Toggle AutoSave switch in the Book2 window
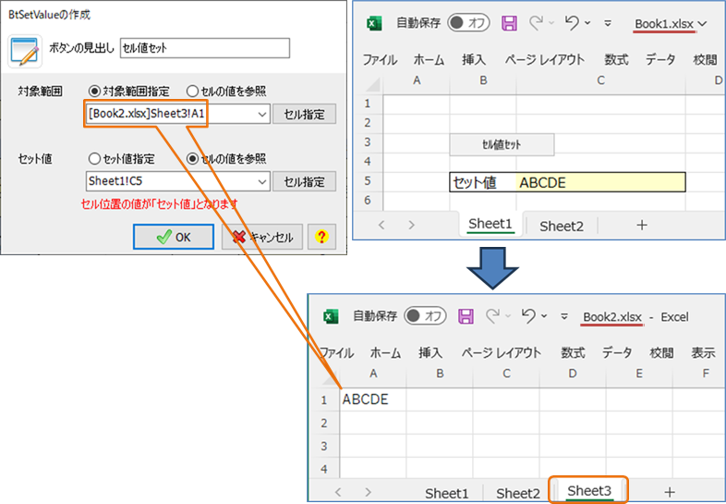 tap(425, 316)
